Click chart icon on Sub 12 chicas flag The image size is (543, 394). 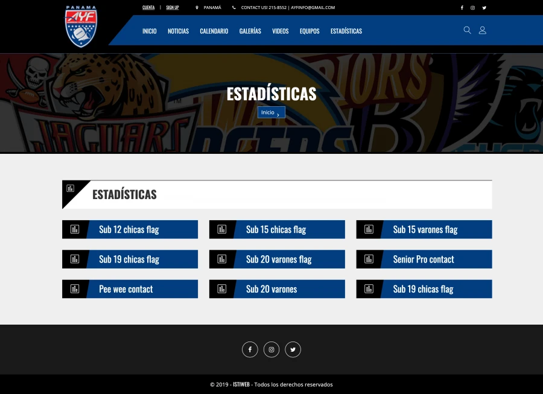pyautogui.click(x=75, y=229)
